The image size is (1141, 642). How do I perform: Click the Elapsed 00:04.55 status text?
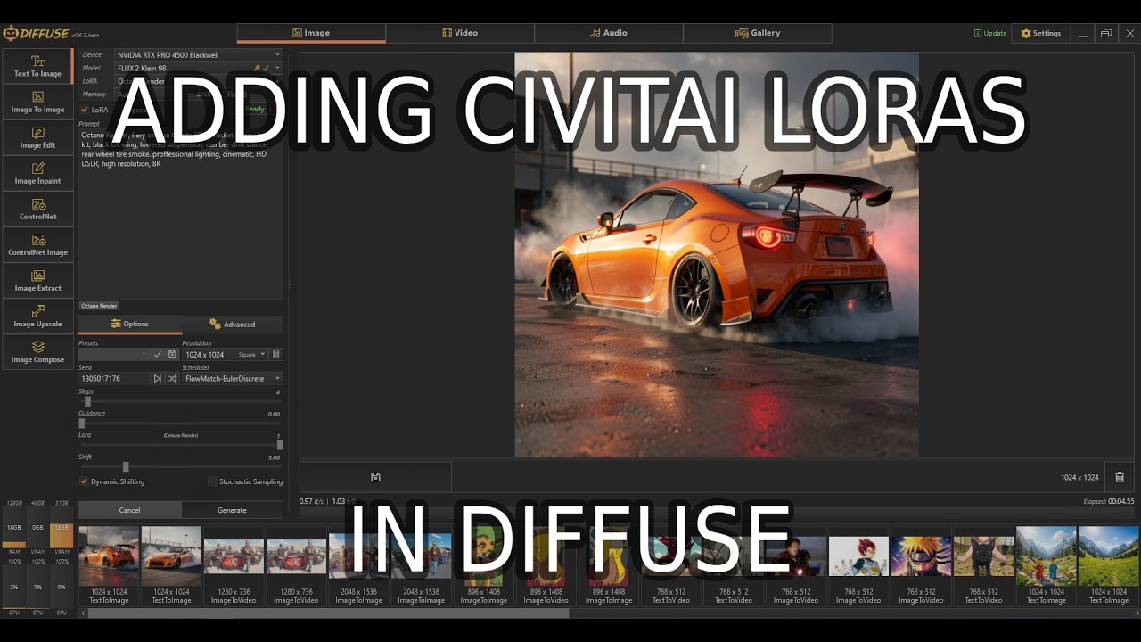[x=1109, y=501]
